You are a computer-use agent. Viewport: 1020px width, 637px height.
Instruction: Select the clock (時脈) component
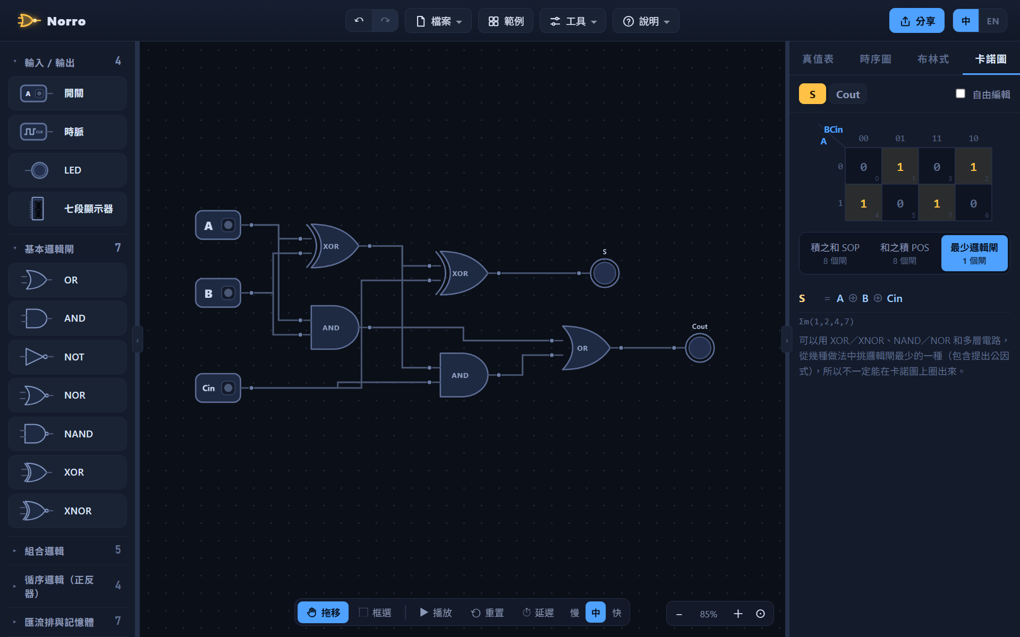click(x=67, y=132)
